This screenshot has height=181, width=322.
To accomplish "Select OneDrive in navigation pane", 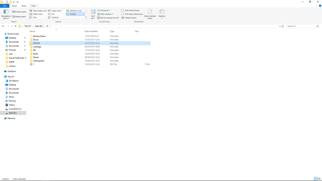I will click(12, 71).
